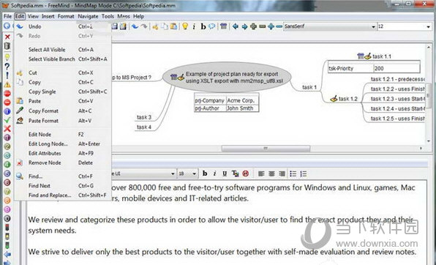Click the yellow warning triangle icon in sidebar
Screen dimensions: 436x265
pyautogui.click(x=7, y=84)
